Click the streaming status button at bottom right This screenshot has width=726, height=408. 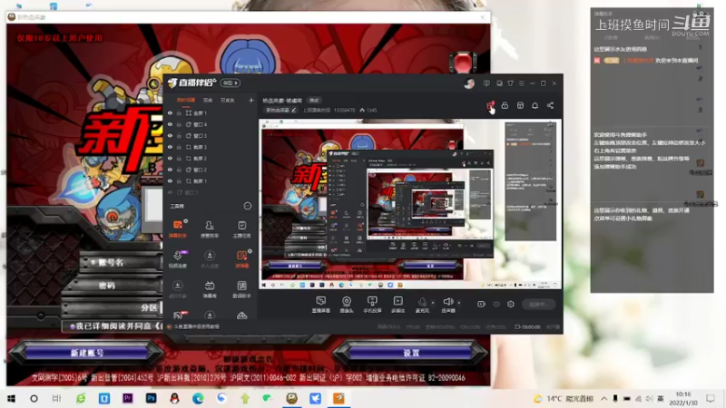click(x=538, y=304)
